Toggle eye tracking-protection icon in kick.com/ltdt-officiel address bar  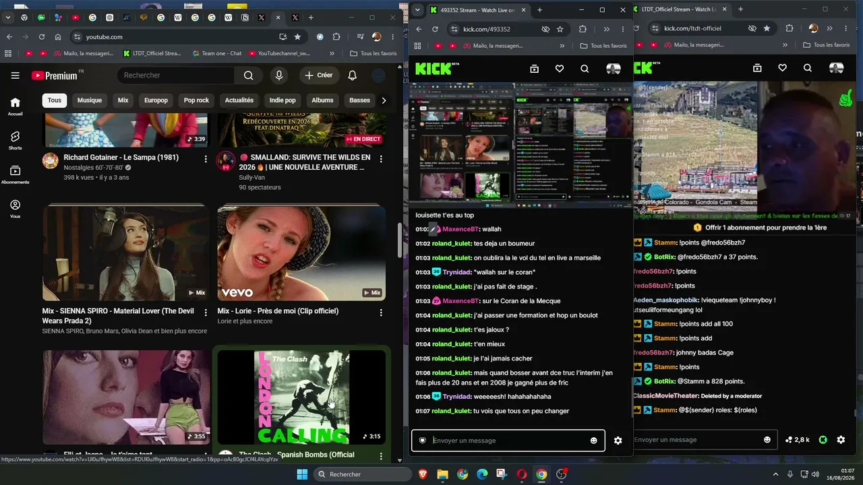point(752,28)
